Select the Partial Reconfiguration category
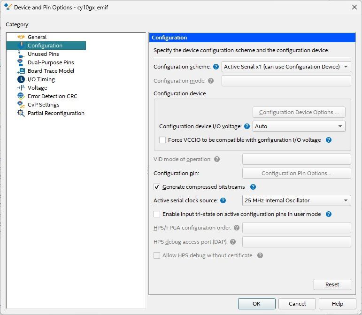The width and height of the screenshot is (362, 315). click(56, 113)
